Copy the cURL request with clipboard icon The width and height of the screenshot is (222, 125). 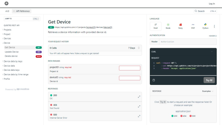click(154, 80)
